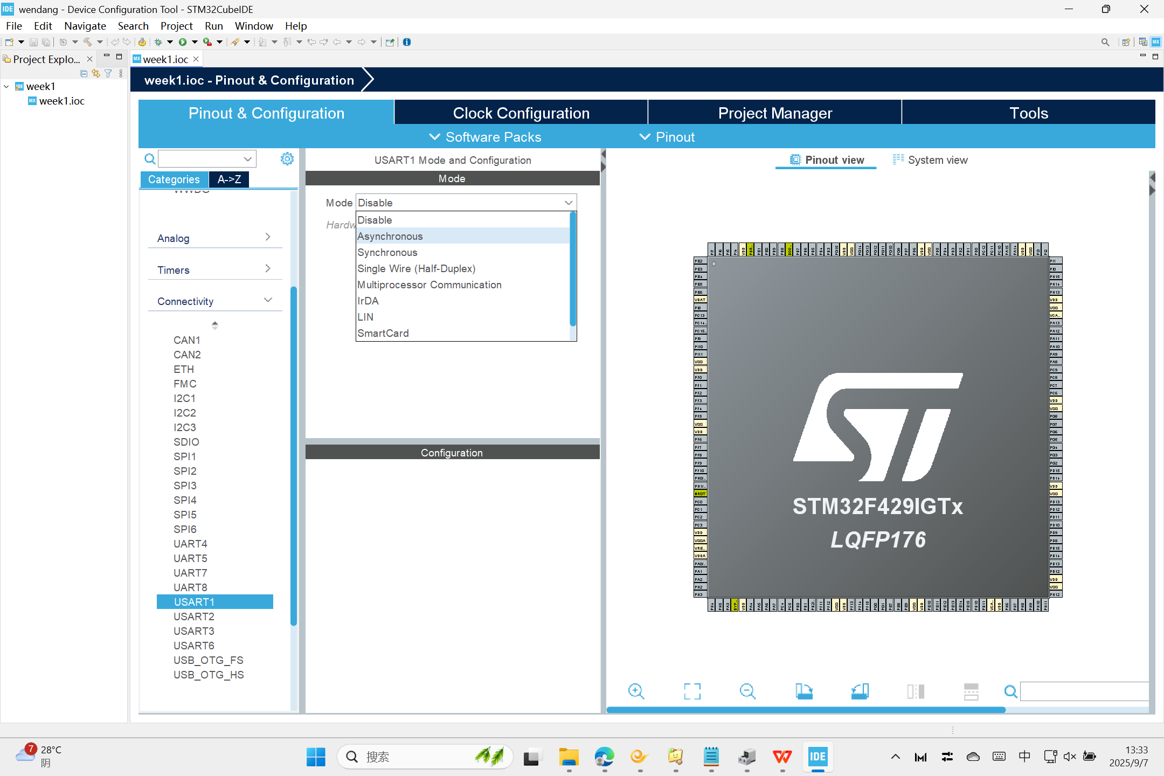Switch category list to A->Z sorting

click(229, 179)
